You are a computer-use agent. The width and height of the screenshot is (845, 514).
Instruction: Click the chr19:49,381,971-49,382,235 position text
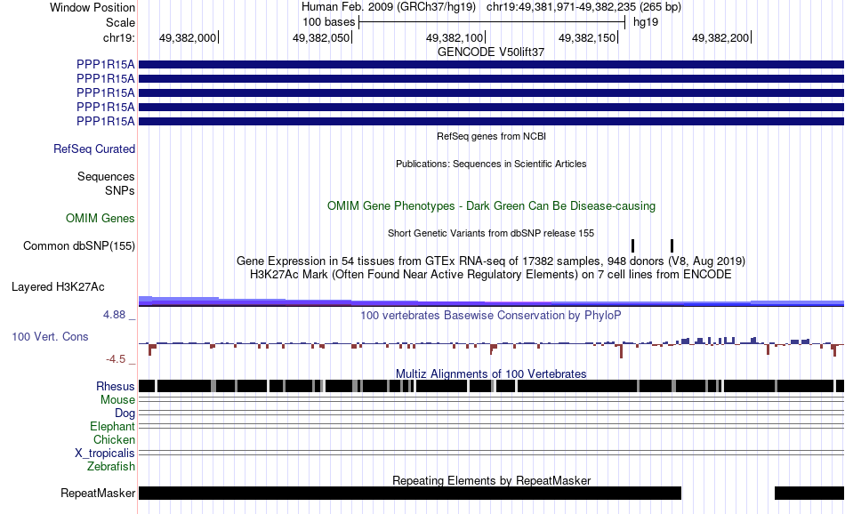pyautogui.click(x=583, y=7)
